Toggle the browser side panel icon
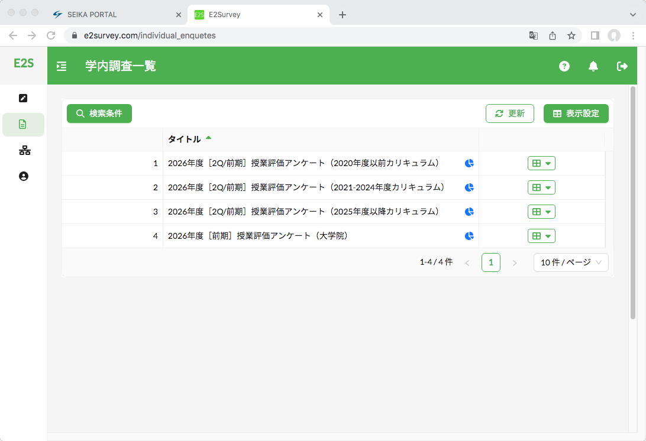Screen dimensions: 646x441 (595, 35)
